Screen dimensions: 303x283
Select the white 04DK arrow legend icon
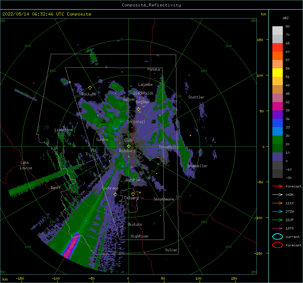277,194
